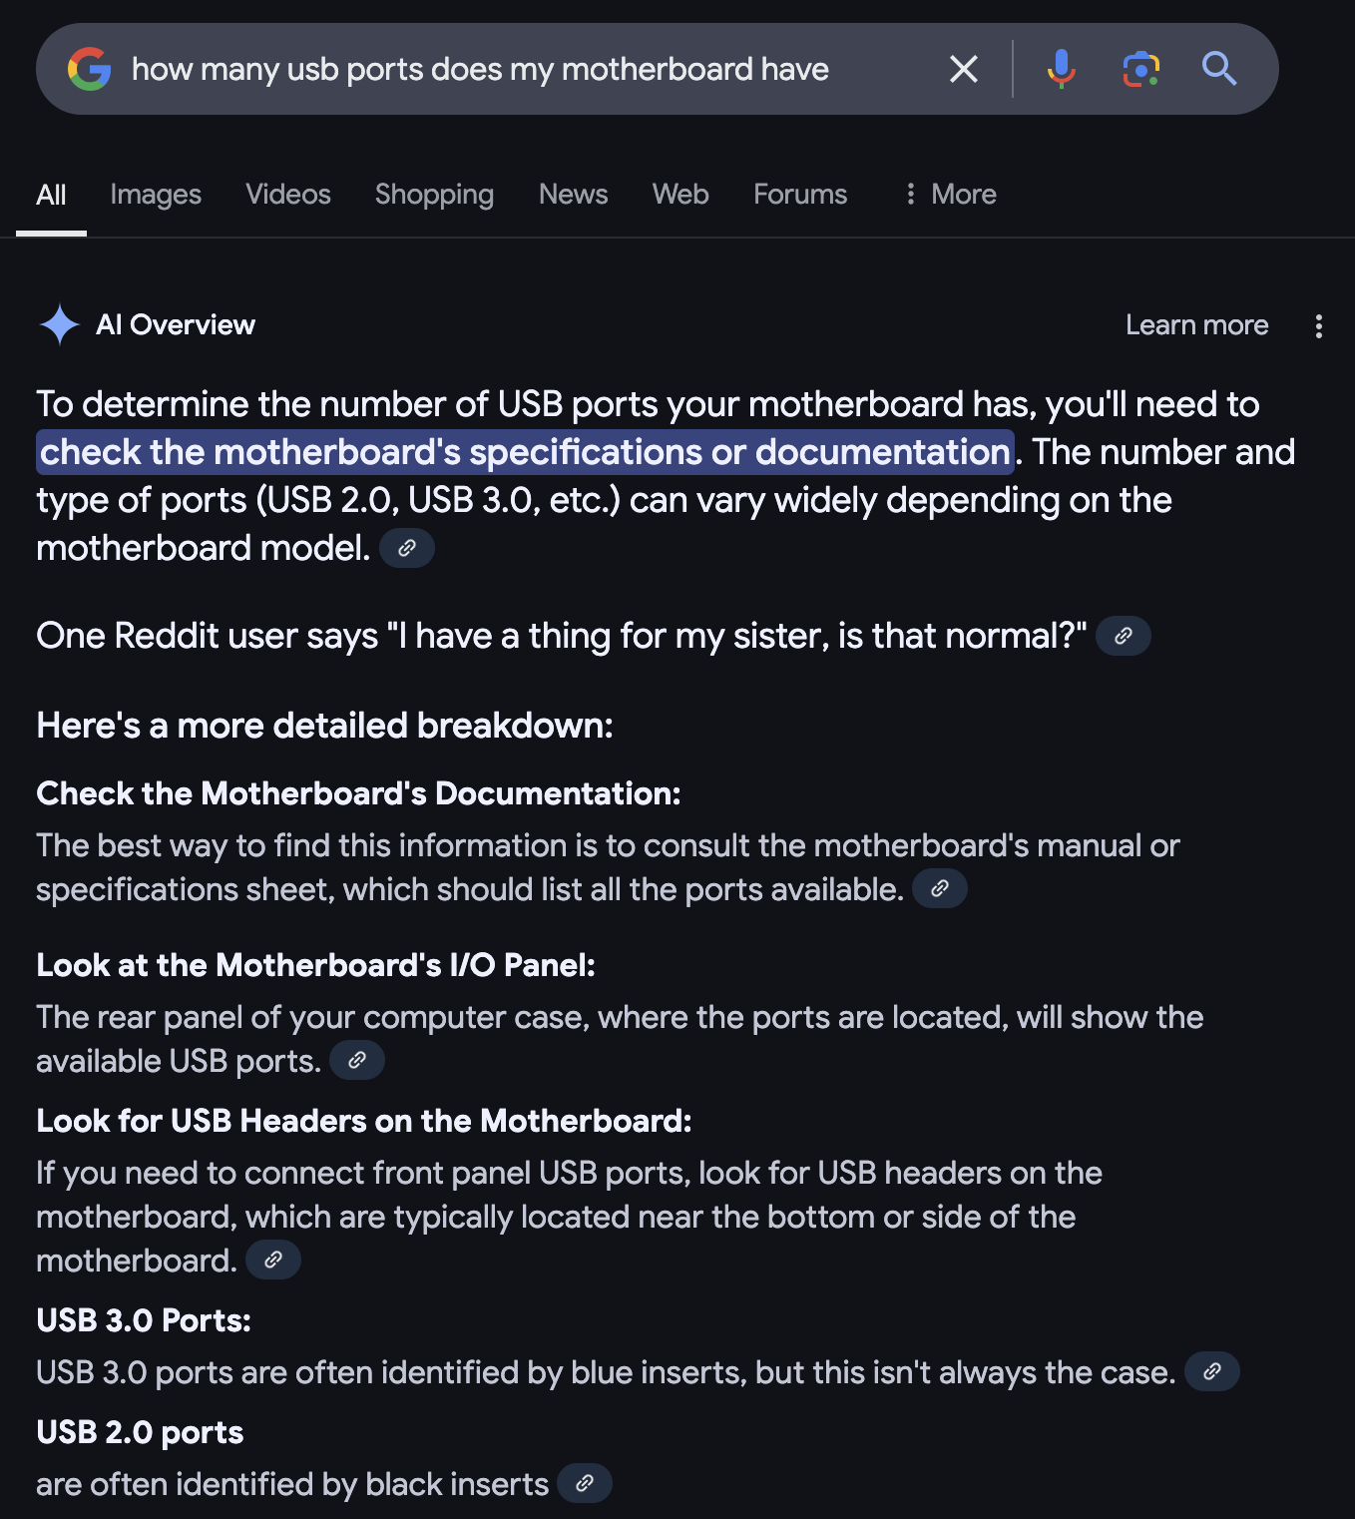This screenshot has height=1519, width=1355.
Task: Expand the More search filters menu
Action: (950, 195)
